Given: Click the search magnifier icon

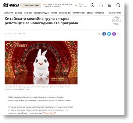Looking at the screenshot, I should [118, 5].
